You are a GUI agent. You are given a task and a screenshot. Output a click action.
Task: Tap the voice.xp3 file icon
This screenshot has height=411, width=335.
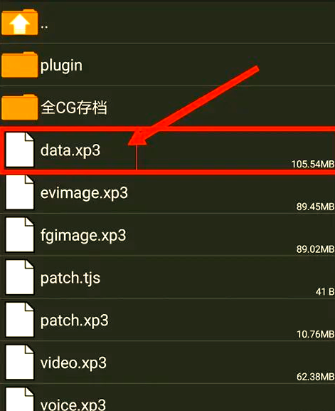20,399
